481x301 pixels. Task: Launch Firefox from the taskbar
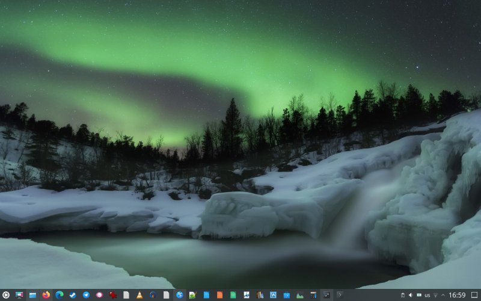pos(46,295)
